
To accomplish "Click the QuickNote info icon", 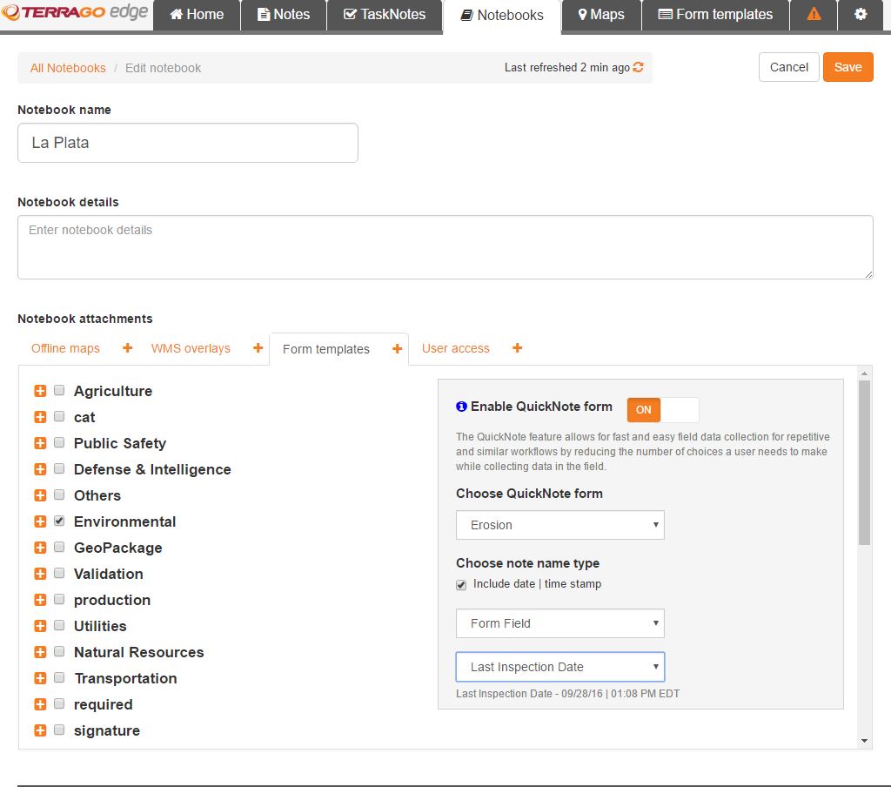I will point(461,406).
